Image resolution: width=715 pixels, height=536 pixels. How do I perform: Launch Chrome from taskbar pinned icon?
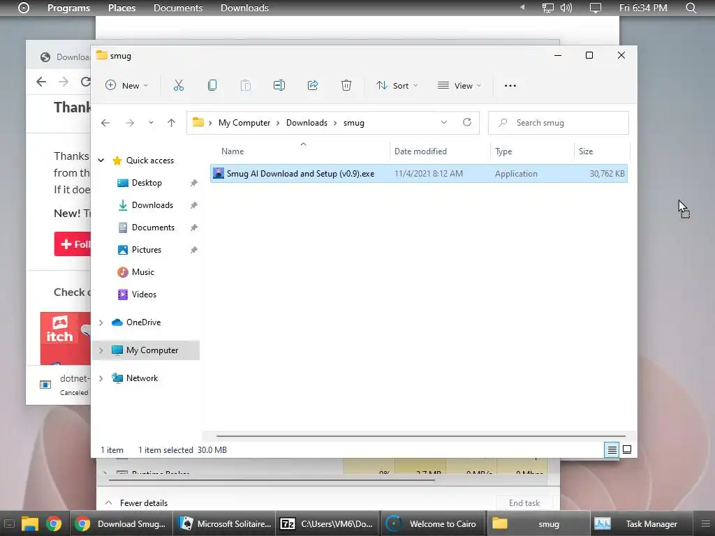tap(54, 523)
